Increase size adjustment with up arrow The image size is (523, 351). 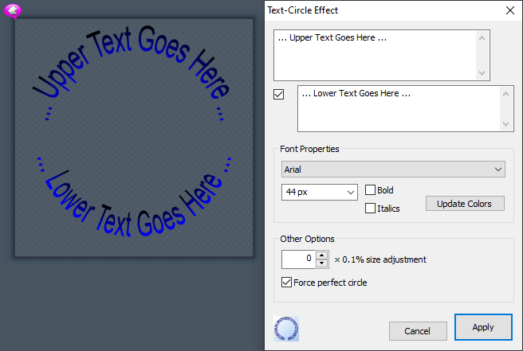tap(321, 255)
